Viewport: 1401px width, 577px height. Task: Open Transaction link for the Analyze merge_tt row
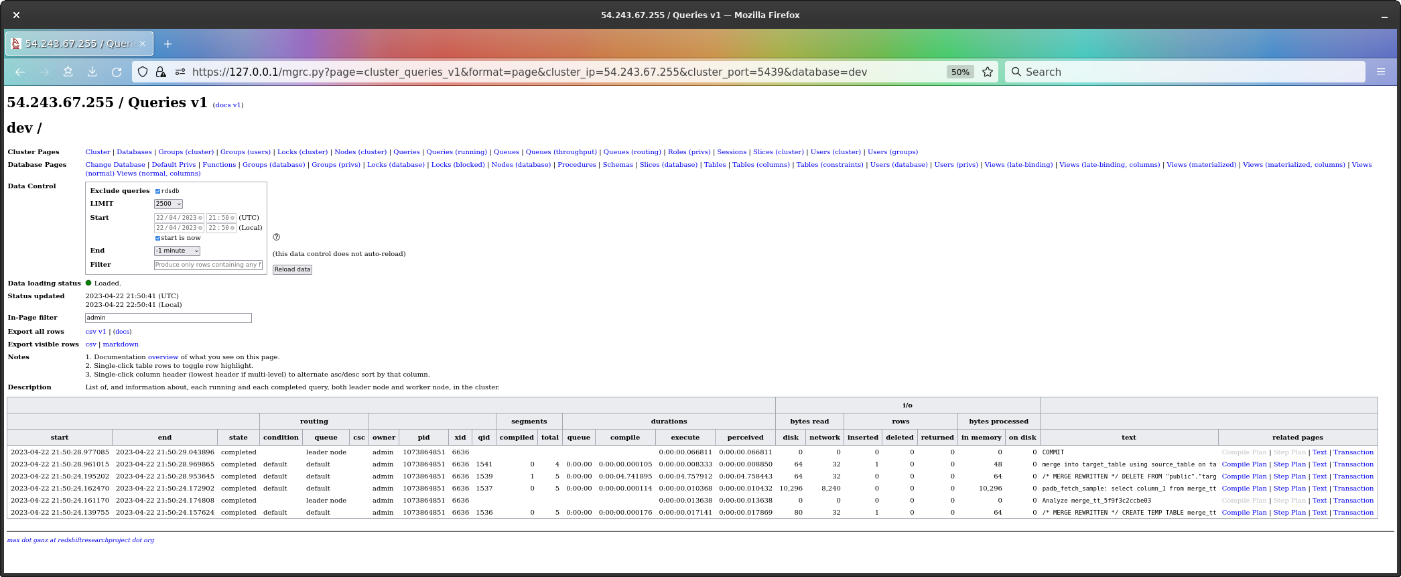point(1353,501)
